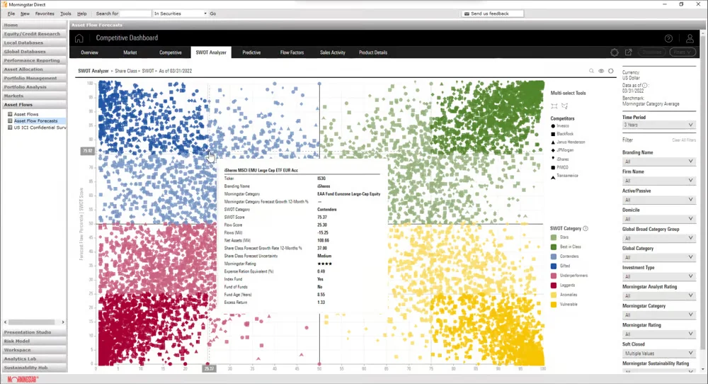This screenshot has width=708, height=384.
Task: Click the SWOT Category help icon
Action: (x=586, y=229)
